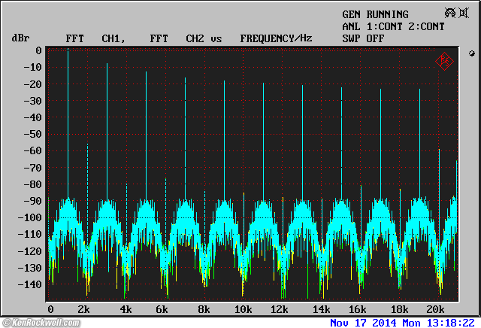
Task: Click the 10k tick on frequency axis
Action: pos(243,309)
